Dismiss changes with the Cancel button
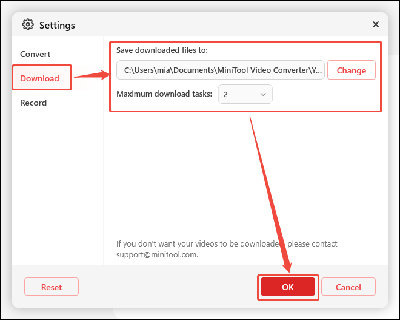The image size is (400, 320). (348, 287)
